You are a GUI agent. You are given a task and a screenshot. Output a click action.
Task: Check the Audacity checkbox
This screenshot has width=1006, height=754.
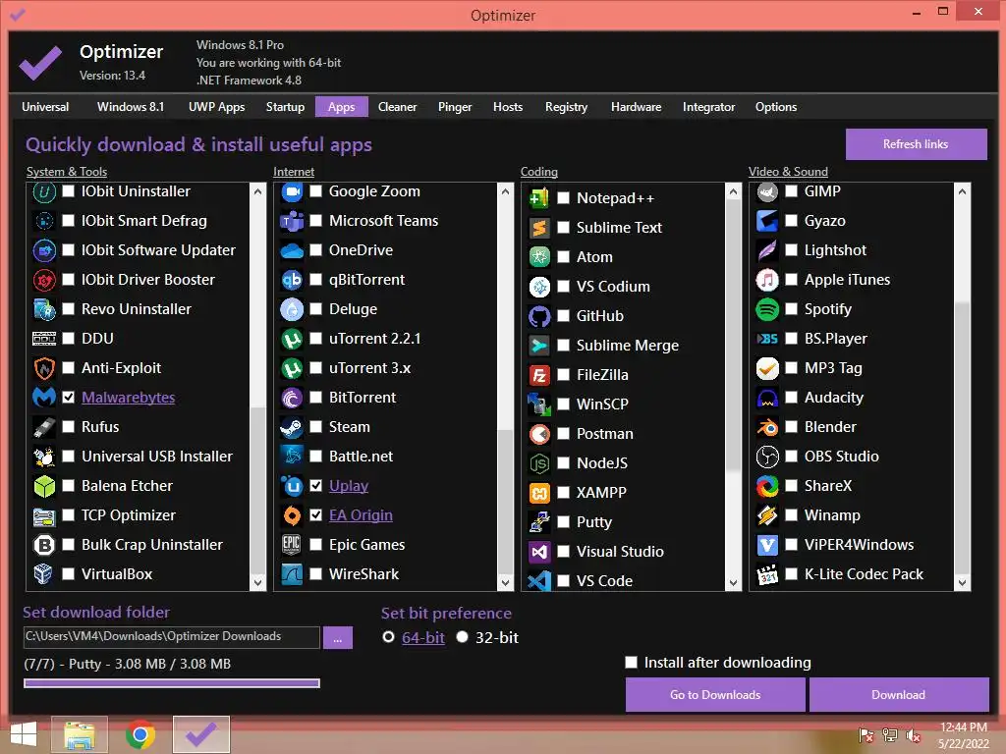click(x=792, y=398)
